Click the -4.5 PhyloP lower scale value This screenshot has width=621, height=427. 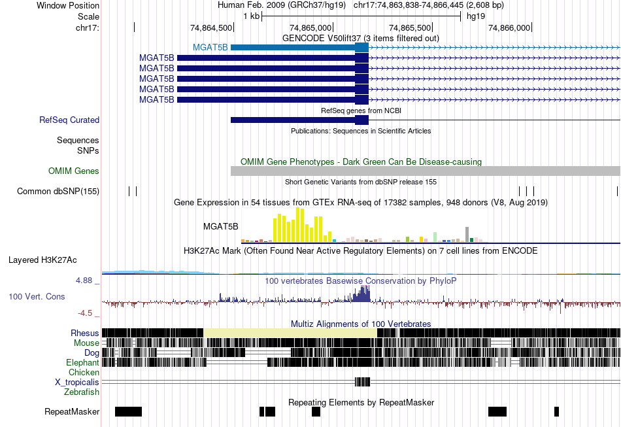(x=85, y=313)
